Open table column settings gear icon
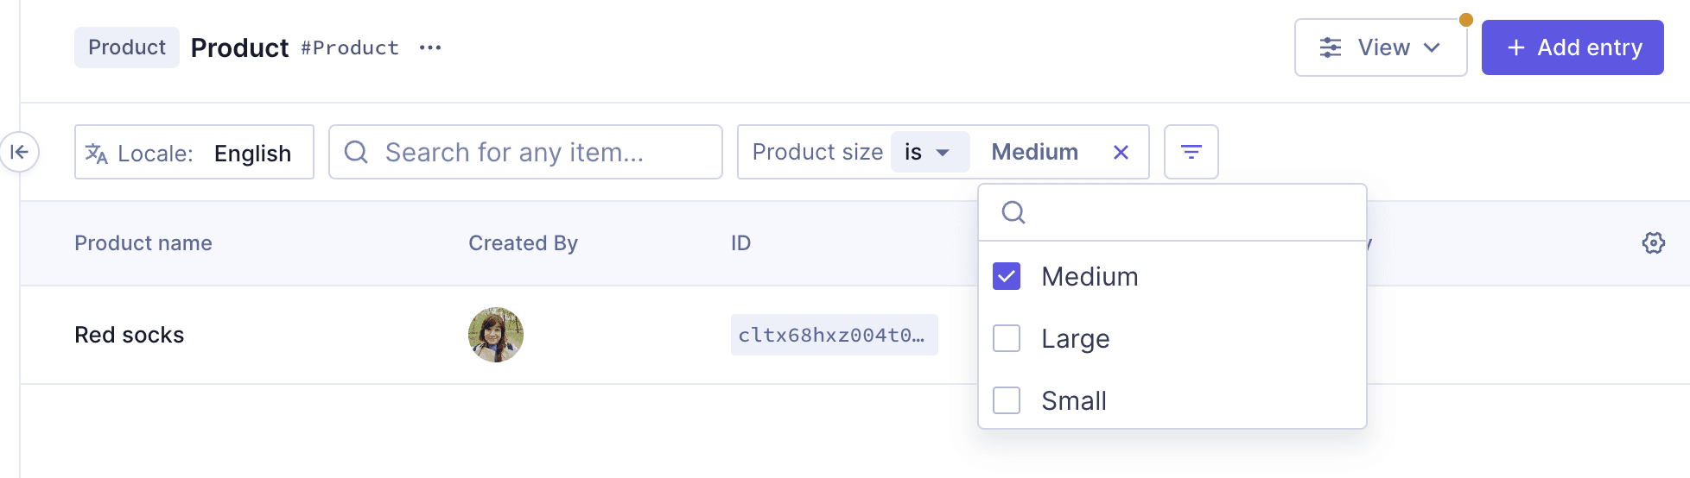The height and width of the screenshot is (478, 1690). coord(1653,243)
